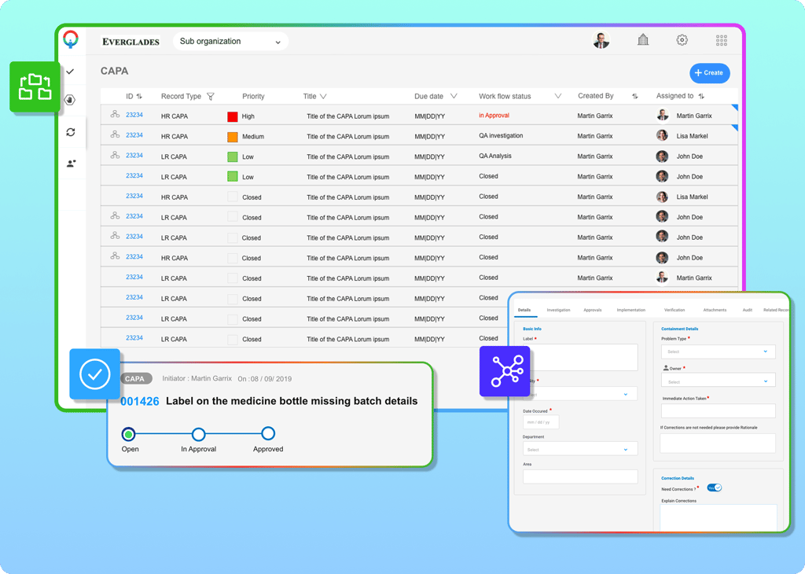This screenshot has width=805, height=574.
Task: Click workflow icon in the High priority row
Action: (x=115, y=114)
